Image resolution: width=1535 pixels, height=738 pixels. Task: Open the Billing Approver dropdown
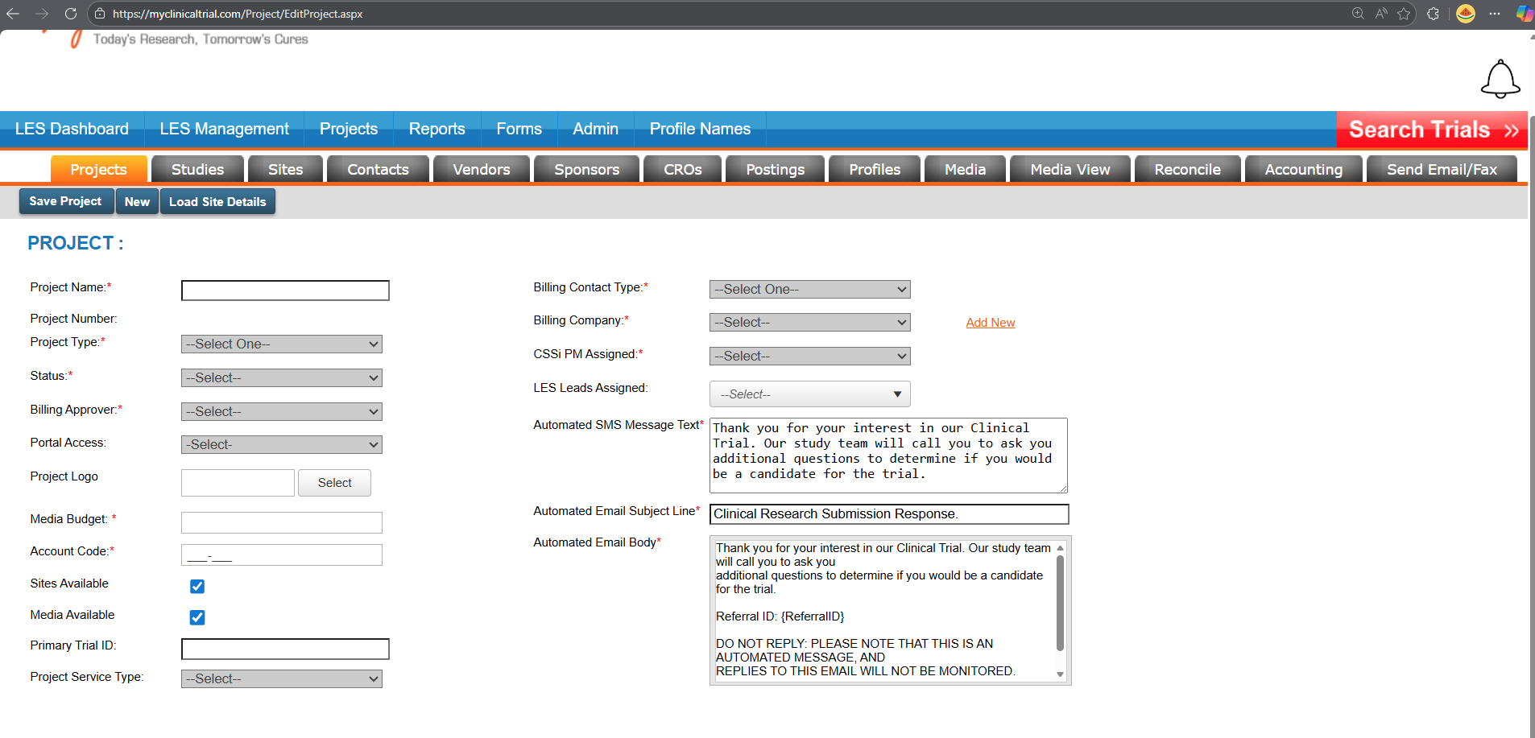tap(282, 412)
